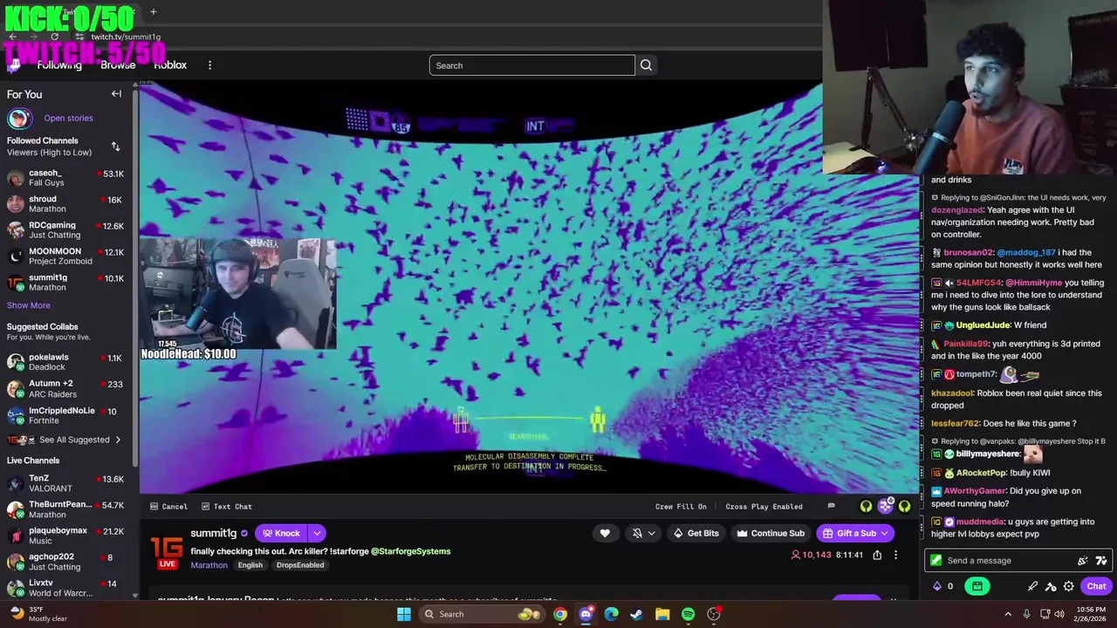Open Microsoft Edge from the taskbar
Viewport: 1117px width, 628px height.
point(611,614)
